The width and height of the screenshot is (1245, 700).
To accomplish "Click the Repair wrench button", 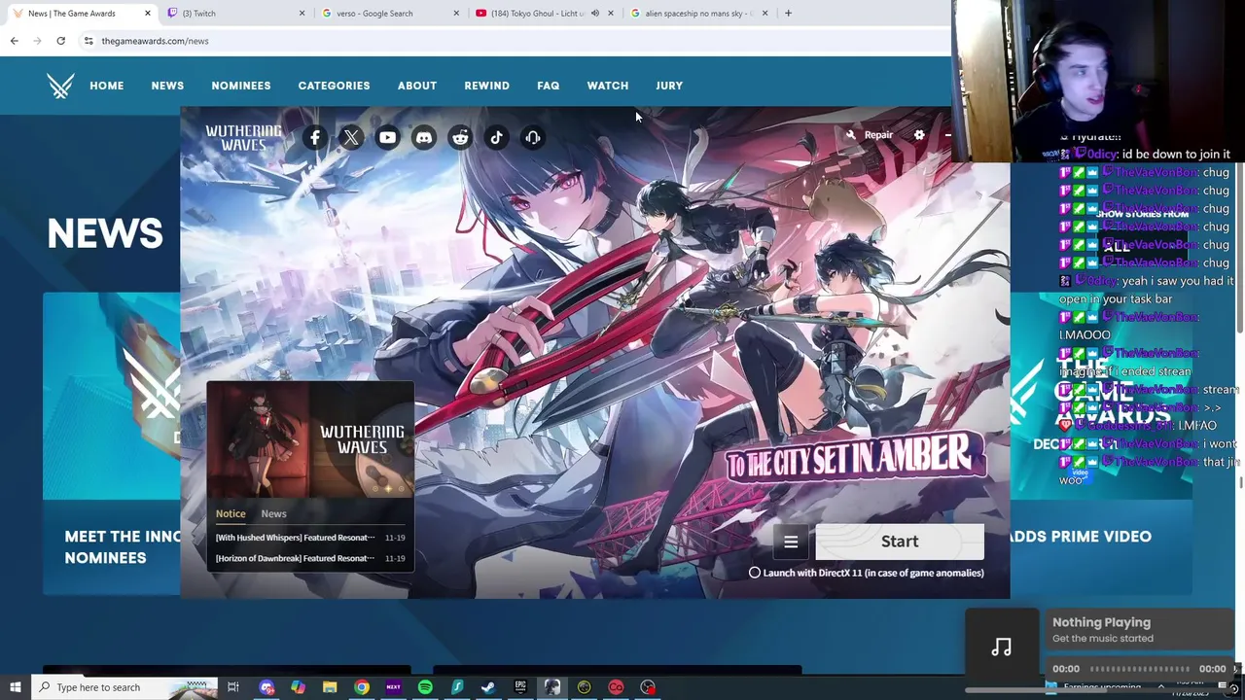I will click(870, 135).
